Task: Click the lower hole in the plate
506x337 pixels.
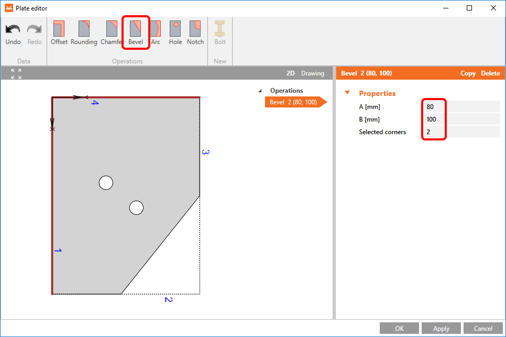Action: (x=136, y=208)
